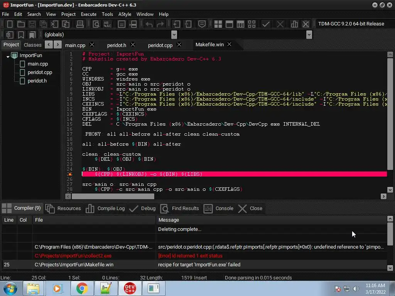This screenshot has width=395, height=296.
Task: Open the File menu
Action: 5,14
